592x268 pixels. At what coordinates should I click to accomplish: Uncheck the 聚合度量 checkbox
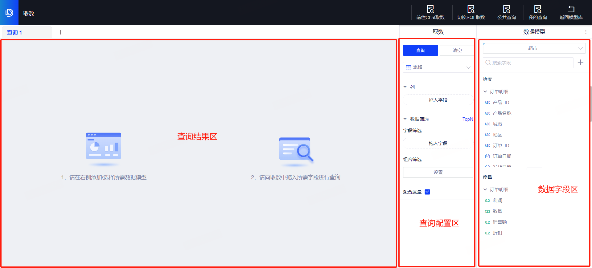[427, 192]
